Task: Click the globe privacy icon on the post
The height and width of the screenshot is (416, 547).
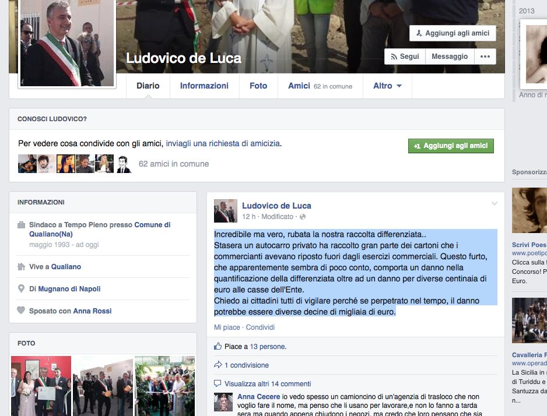Action: pos(303,217)
